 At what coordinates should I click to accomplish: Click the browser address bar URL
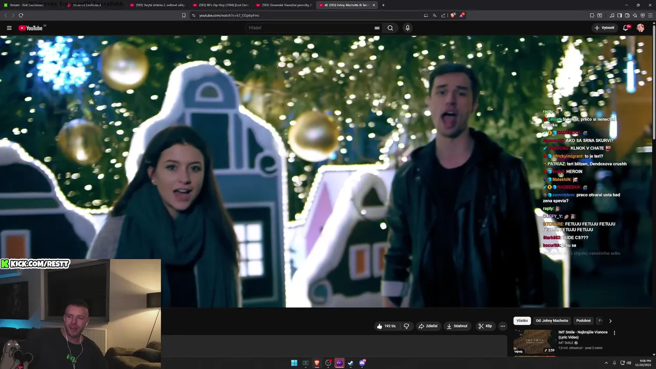tap(230, 15)
